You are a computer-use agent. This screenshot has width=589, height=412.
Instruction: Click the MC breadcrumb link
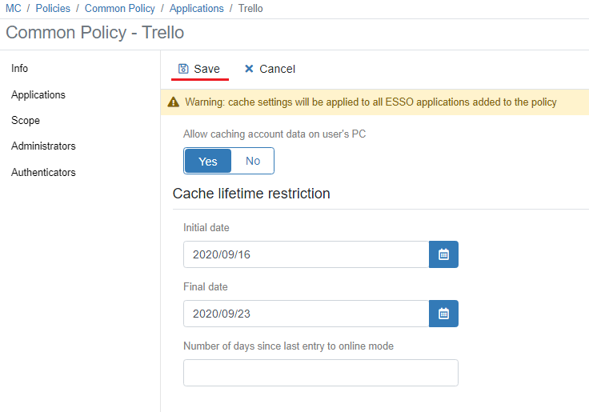coord(14,9)
